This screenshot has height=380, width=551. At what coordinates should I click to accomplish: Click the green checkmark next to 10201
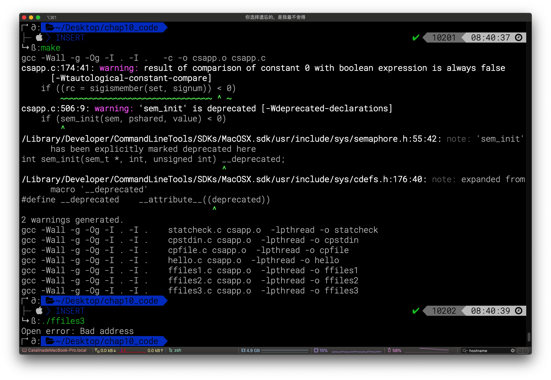coord(416,38)
